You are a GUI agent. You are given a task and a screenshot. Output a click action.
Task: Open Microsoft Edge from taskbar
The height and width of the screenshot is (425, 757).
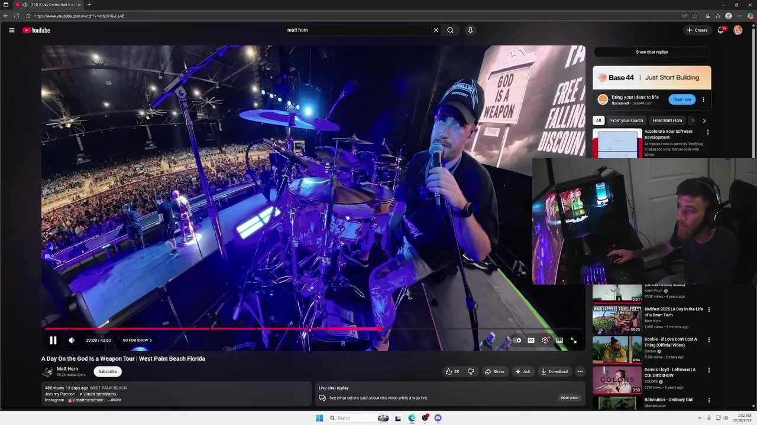click(412, 418)
